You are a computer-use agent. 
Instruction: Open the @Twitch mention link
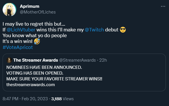[x=94, y=30]
